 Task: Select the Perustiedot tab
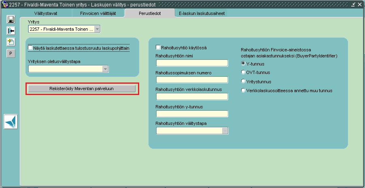[150, 13]
